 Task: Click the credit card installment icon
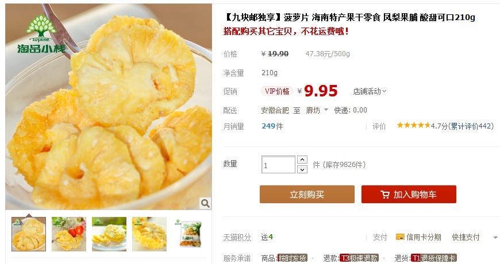tap(400, 237)
